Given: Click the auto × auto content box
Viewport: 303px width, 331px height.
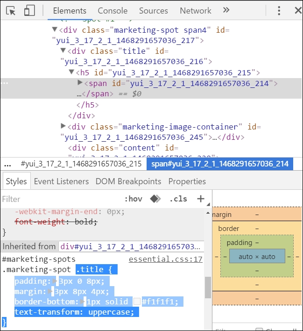Looking at the screenshot, I should (257, 257).
